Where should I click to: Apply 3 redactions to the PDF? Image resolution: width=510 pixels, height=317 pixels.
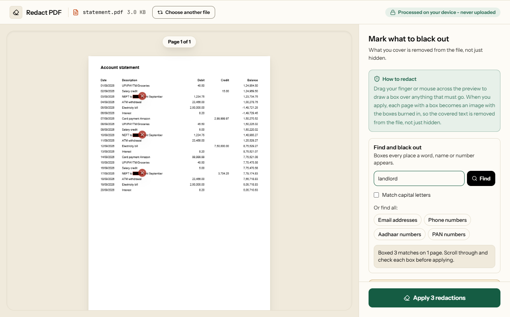tap(434, 298)
